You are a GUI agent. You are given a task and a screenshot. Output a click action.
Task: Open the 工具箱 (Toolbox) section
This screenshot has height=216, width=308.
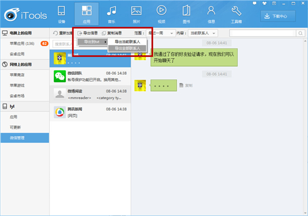[236, 14]
